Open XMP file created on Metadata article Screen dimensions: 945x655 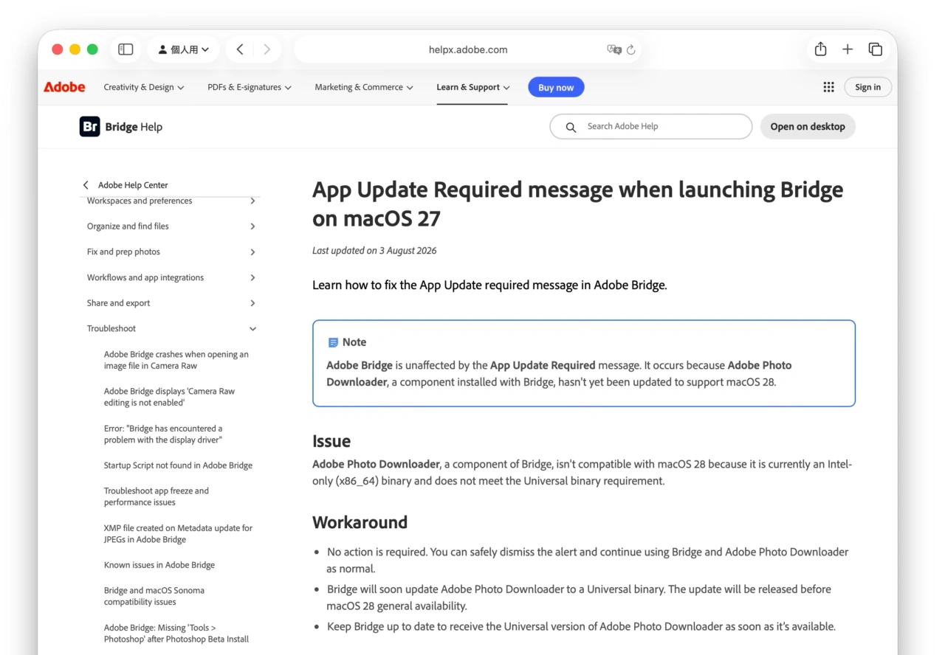178,533
